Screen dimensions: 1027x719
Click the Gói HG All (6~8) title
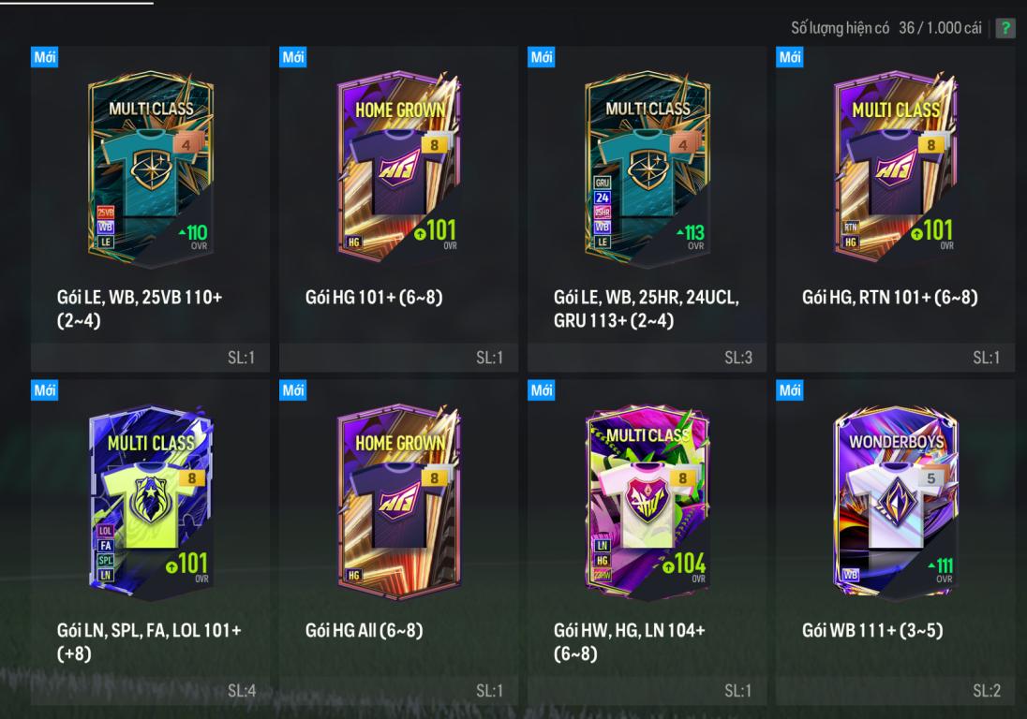point(365,630)
